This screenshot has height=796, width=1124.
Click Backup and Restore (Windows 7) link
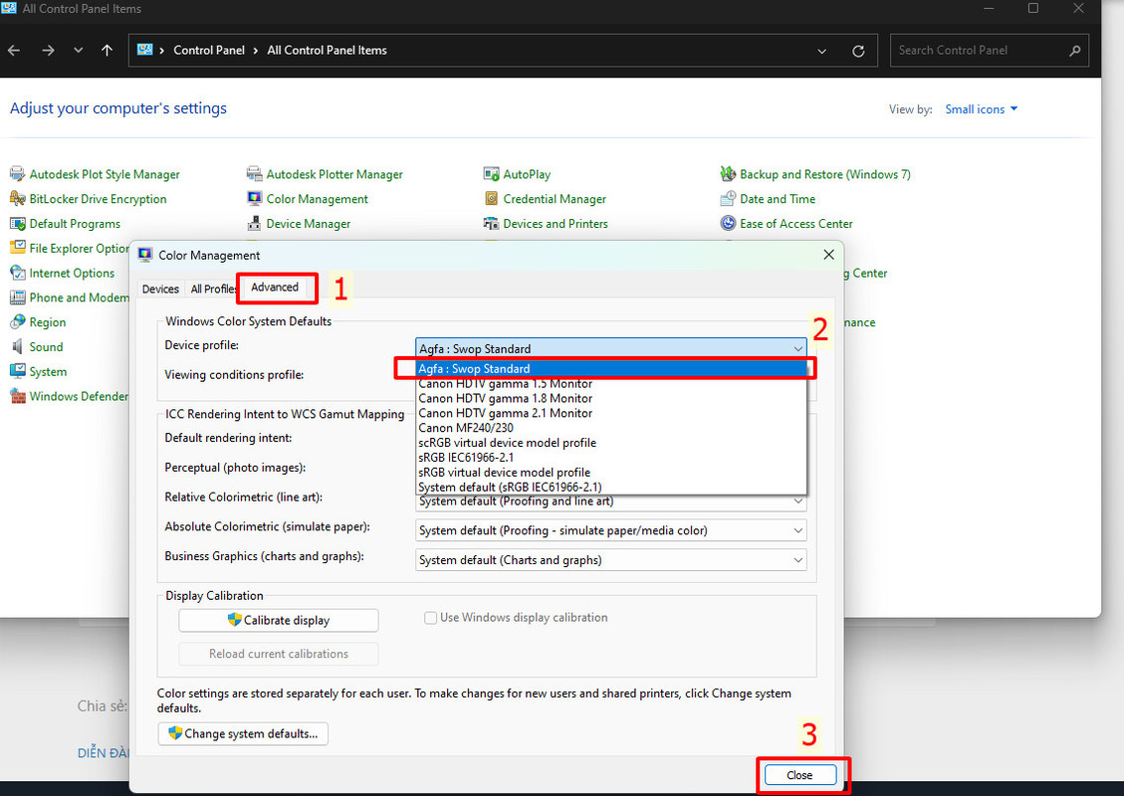point(825,174)
